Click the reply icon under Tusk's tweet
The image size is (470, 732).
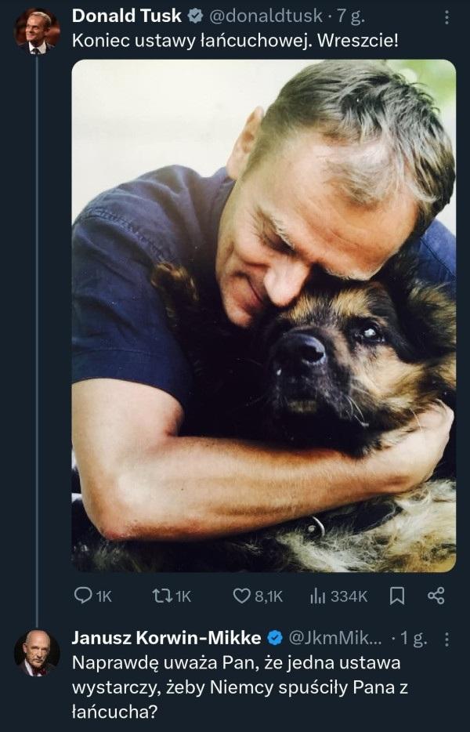coord(84,596)
